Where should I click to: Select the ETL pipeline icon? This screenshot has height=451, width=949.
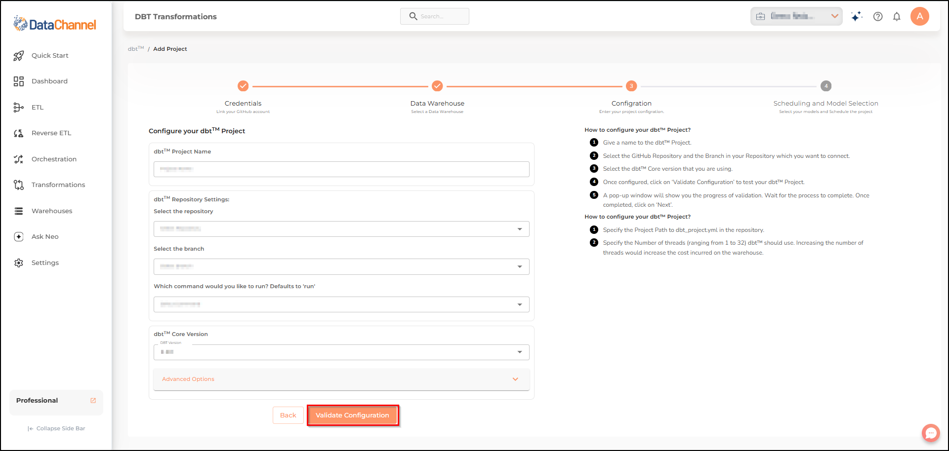[x=19, y=108]
